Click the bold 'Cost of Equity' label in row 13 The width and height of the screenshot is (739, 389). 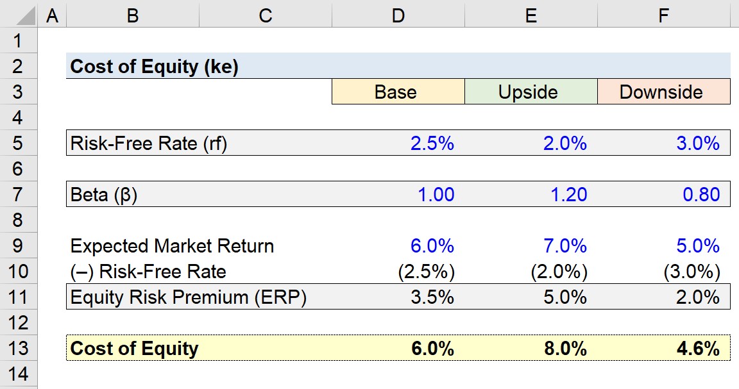pyautogui.click(x=134, y=349)
